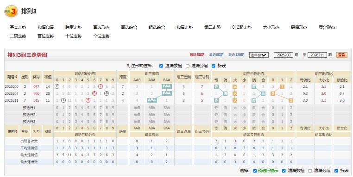Enable 遗漏分层 checkbox in footer 选择 row
This screenshot has width=353, height=177.
pyautogui.click(x=310, y=171)
